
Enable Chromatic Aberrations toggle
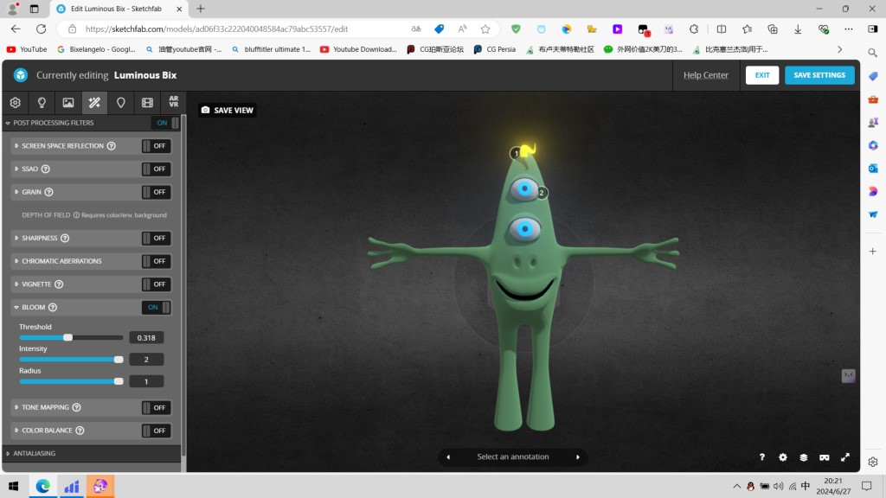point(156,261)
